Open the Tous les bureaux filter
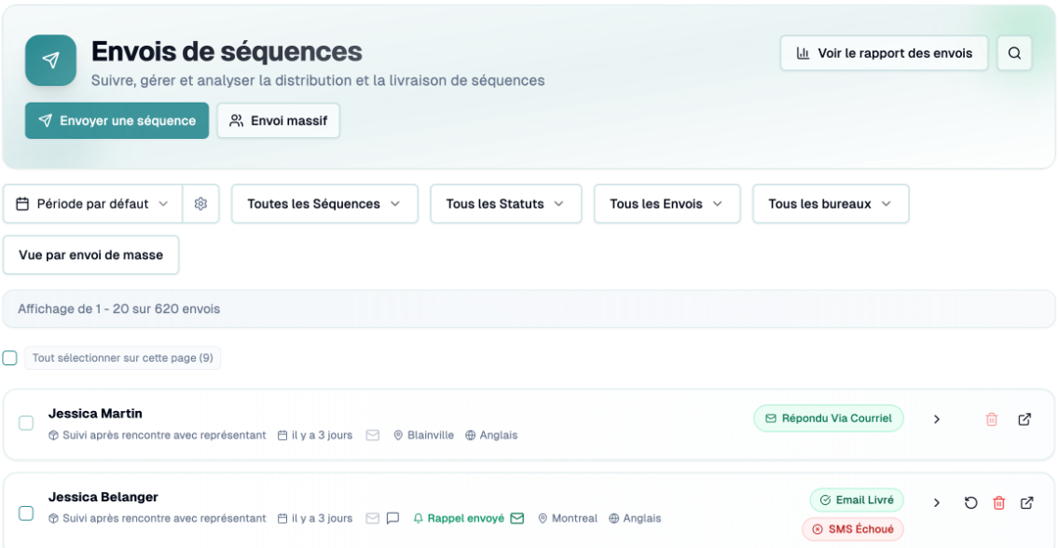Screen dimensions: 1059x548 [831, 204]
